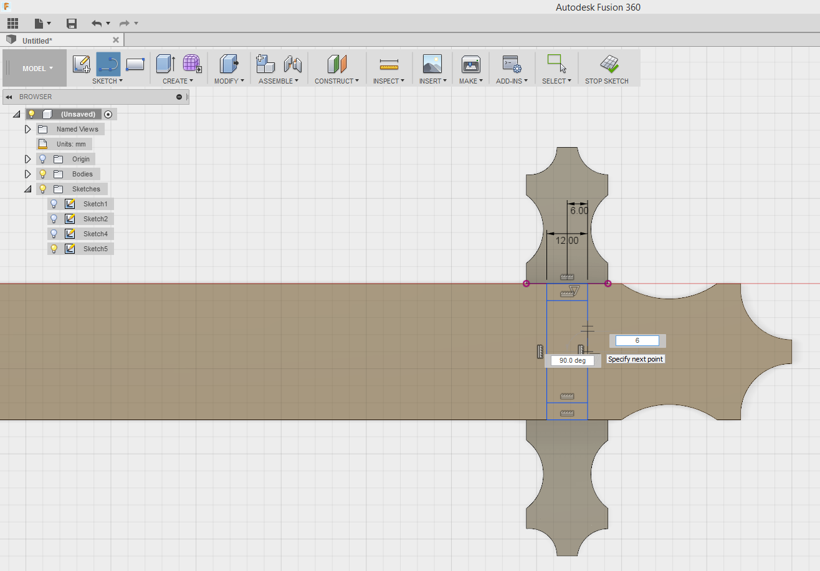Show Sketch1 with its light bulb
This screenshot has width=820, height=571.
54,204
